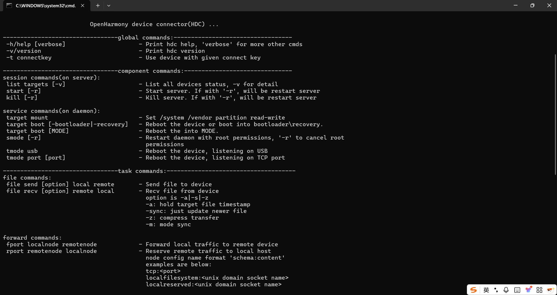Screen dimensions: 557x295
Task: Close the cmd.exe tab
Action: point(82,6)
